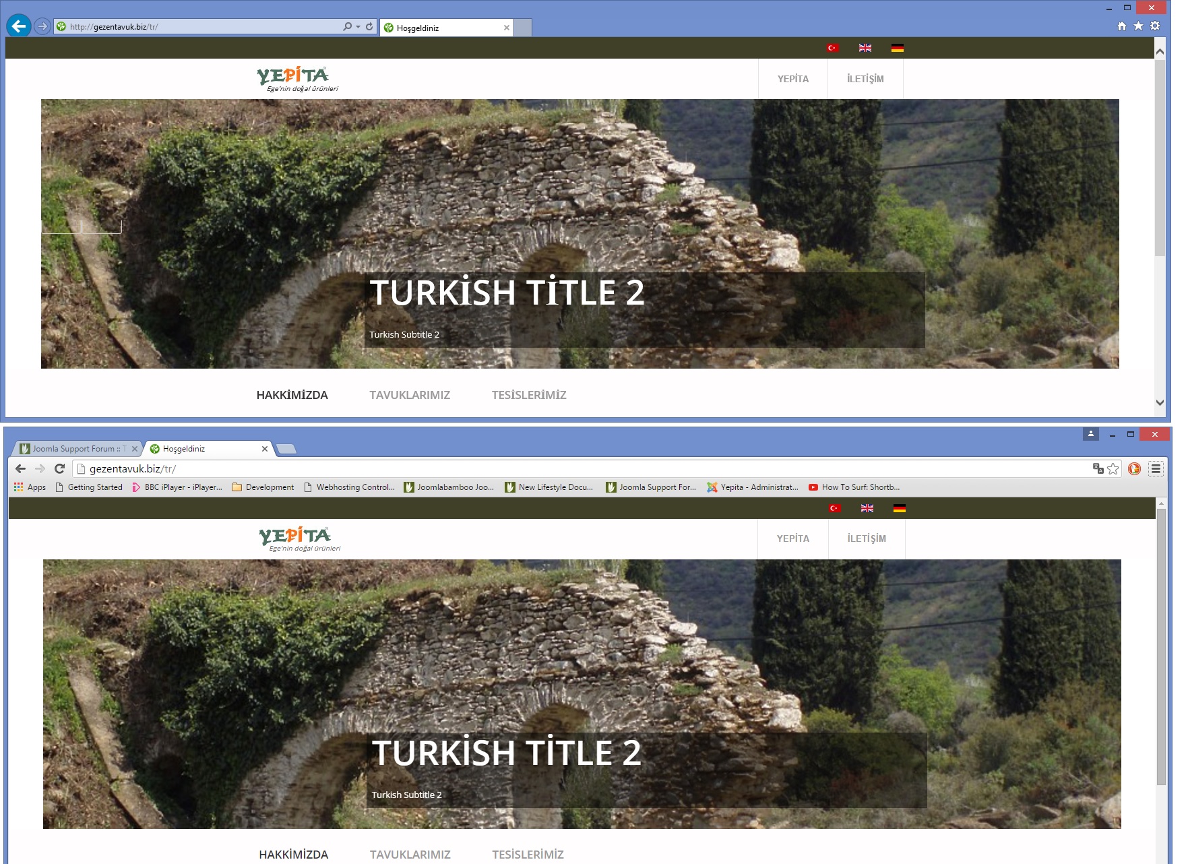Screen dimensions: 1188x864
Task: Switch to Joomla Support Forum tab in Chrome
Action: tap(77, 449)
